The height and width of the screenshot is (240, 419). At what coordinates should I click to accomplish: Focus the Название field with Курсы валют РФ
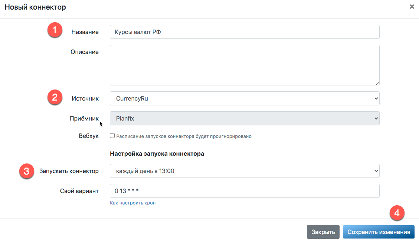tap(245, 32)
